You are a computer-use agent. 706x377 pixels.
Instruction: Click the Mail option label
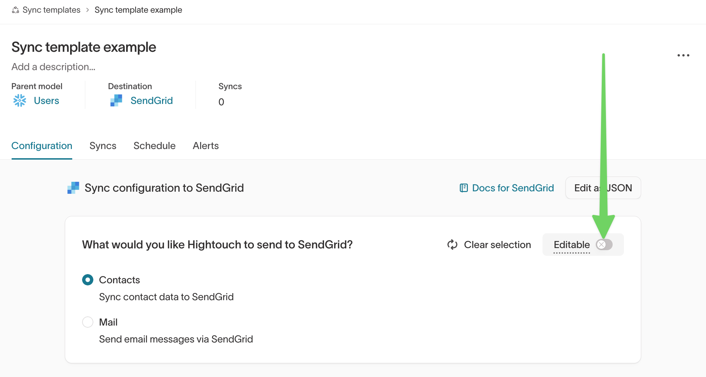pos(108,322)
